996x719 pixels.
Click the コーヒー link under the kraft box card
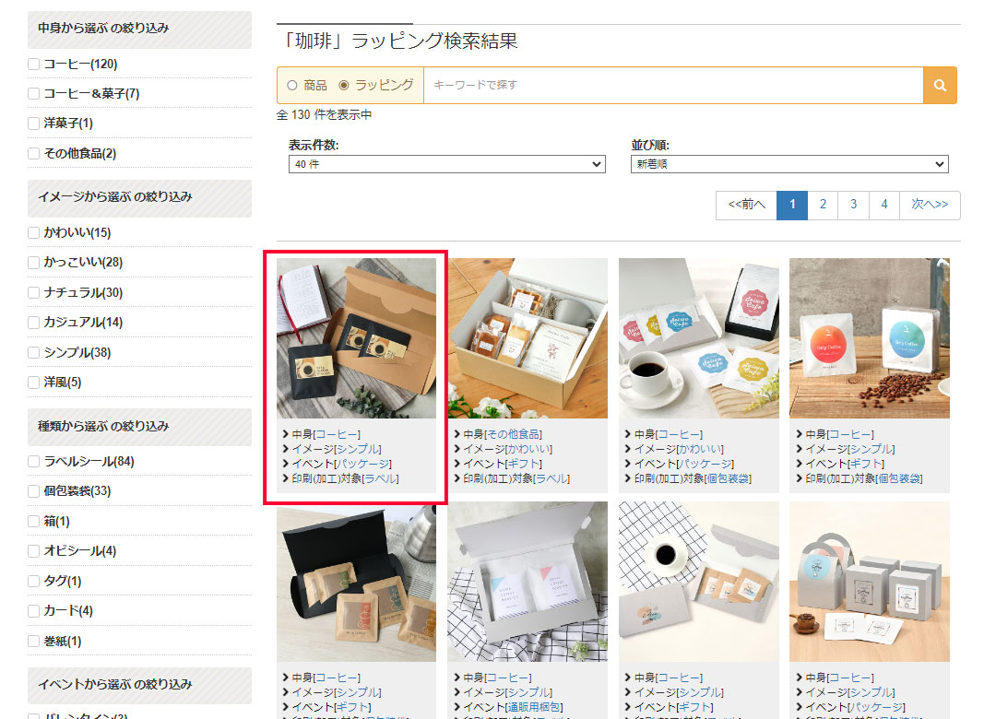(337, 434)
